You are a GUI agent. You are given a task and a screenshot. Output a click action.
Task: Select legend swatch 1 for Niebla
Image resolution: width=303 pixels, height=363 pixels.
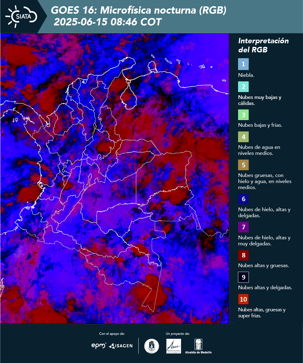pyautogui.click(x=243, y=64)
